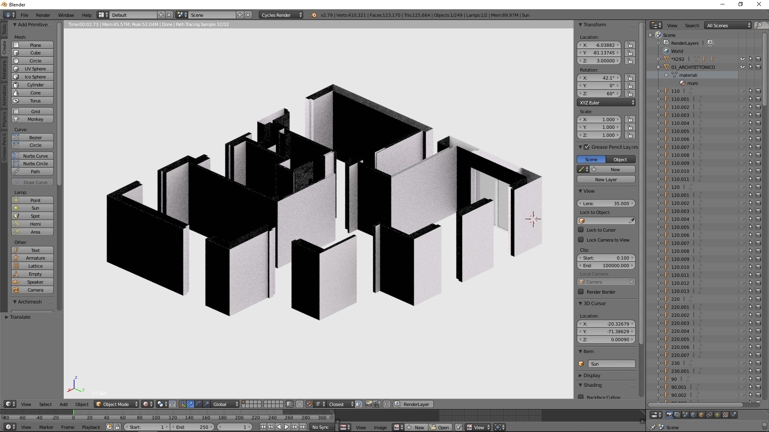
Task: Open the File menu
Action: coord(24,15)
